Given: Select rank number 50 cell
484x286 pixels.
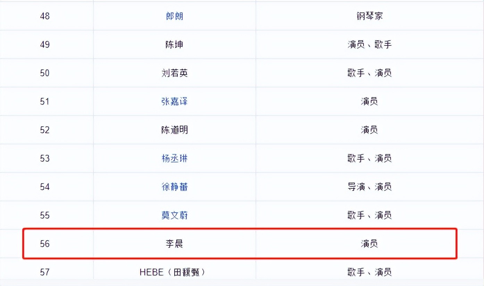Looking at the screenshot, I should [x=45, y=73].
